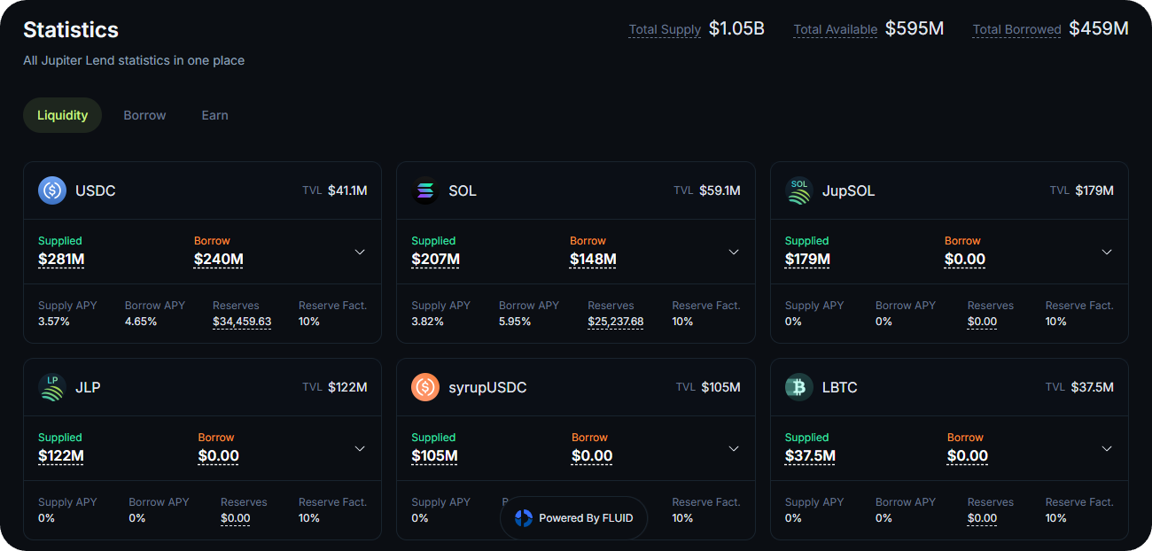
Task: Click the FLUID logo icon
Action: tap(524, 518)
